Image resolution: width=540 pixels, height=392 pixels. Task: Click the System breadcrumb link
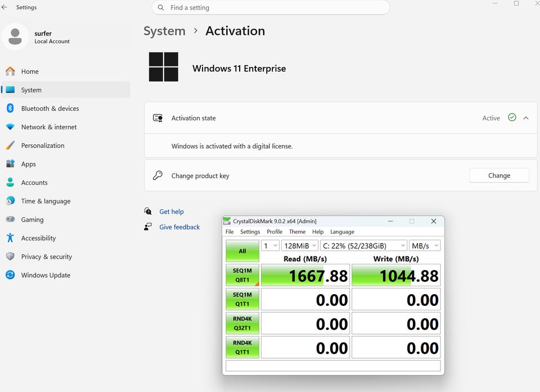[165, 31]
